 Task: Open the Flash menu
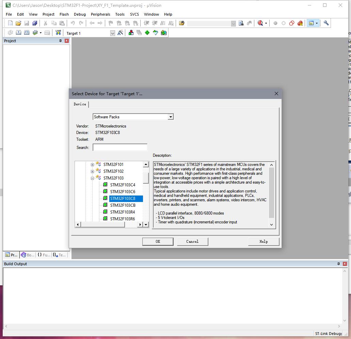(x=64, y=14)
